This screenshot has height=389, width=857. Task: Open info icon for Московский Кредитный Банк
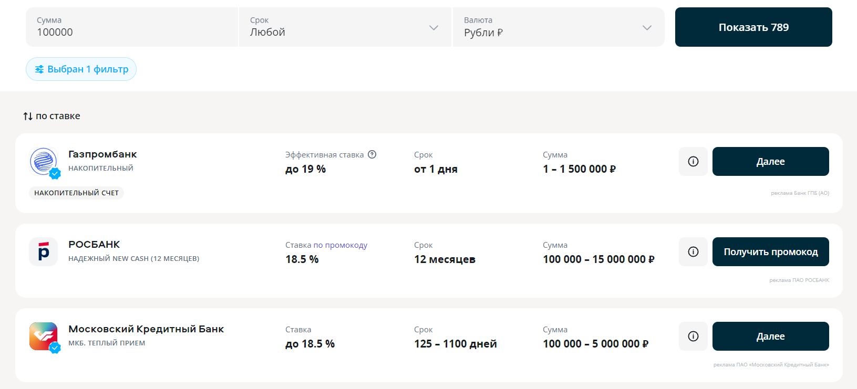pyautogui.click(x=693, y=337)
